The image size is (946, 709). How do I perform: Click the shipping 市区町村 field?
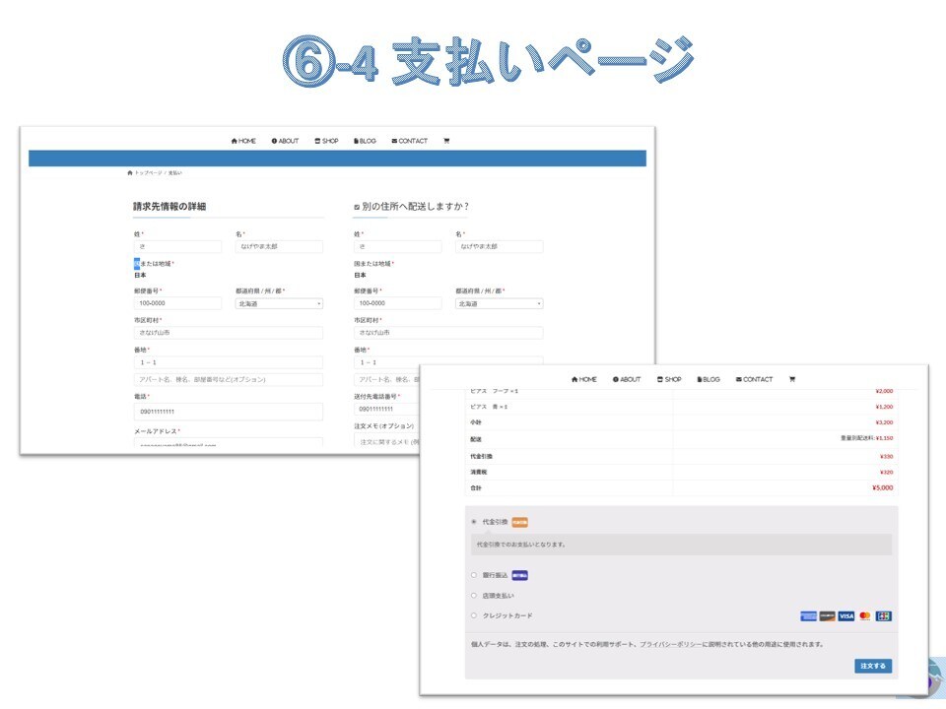point(448,333)
